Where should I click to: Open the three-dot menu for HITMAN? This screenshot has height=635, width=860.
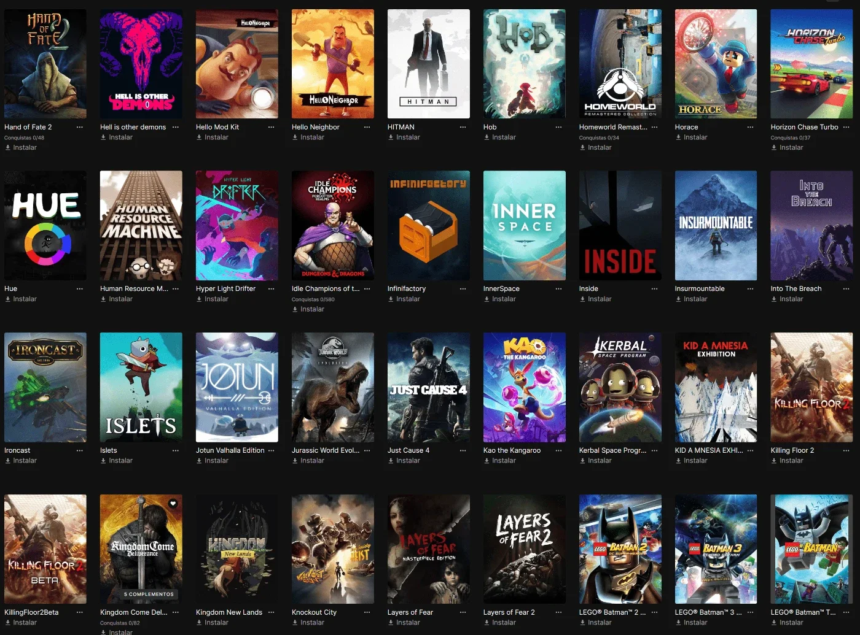[463, 127]
